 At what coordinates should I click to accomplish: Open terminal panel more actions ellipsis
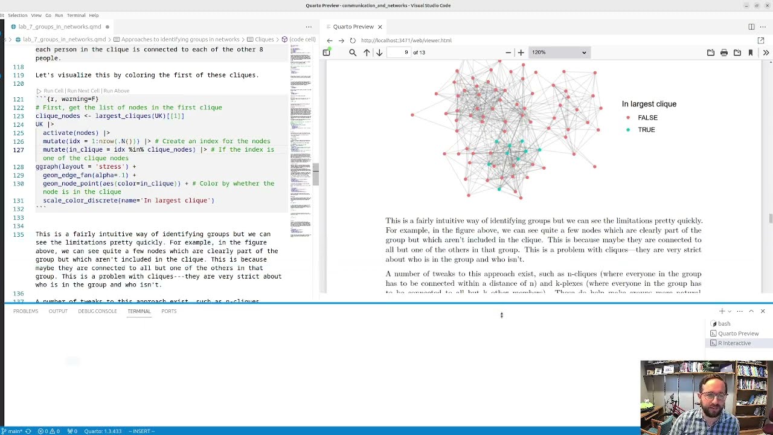(x=740, y=311)
